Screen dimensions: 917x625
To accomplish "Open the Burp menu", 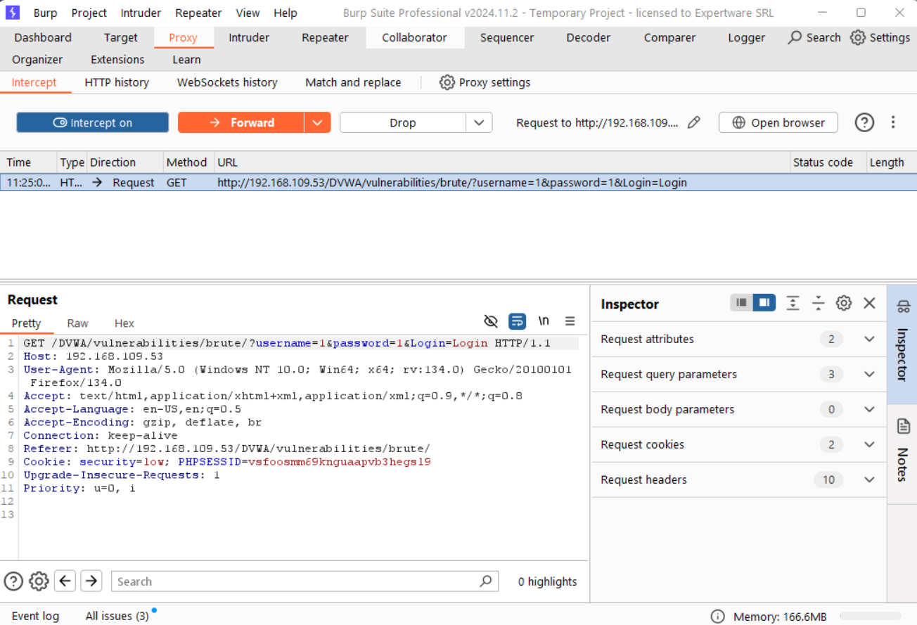I will click(46, 13).
